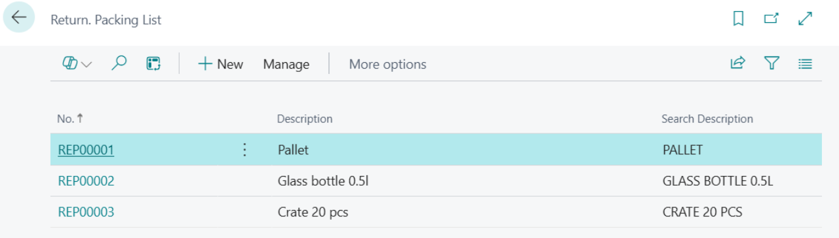
Task: Show More options in the action bar
Action: coord(387,64)
